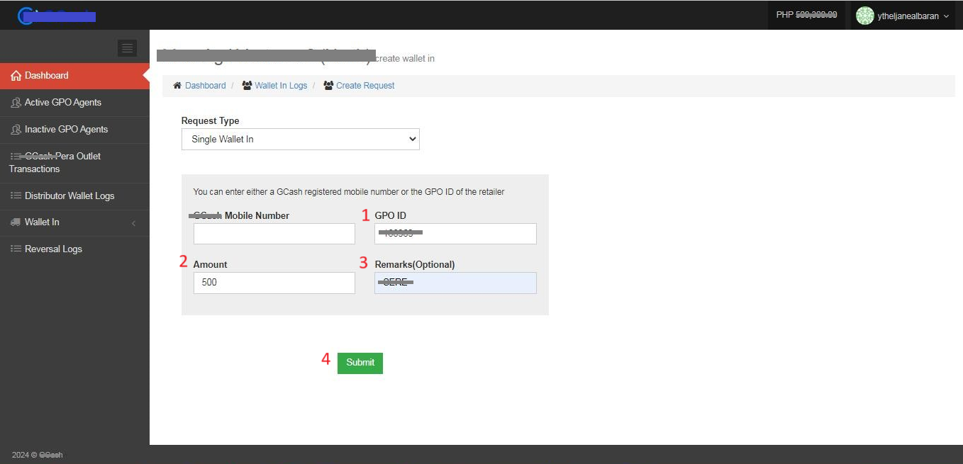
Task: Click the Request Type label
Action: (x=210, y=121)
